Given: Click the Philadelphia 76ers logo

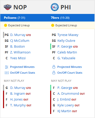Looking at the screenshot, I should [55, 7].
